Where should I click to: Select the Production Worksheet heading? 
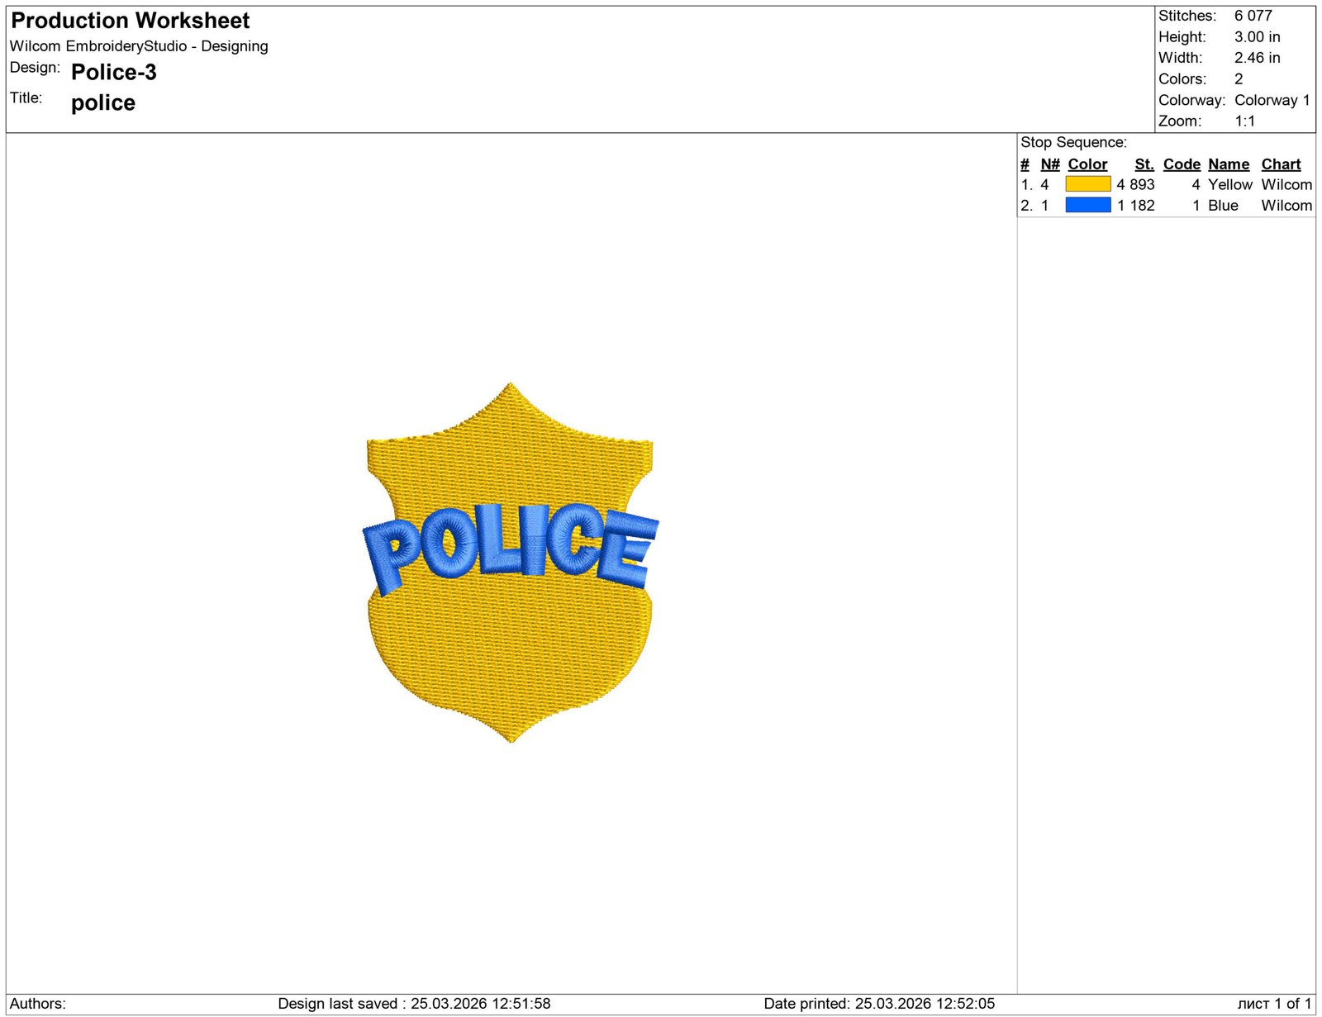point(130,21)
